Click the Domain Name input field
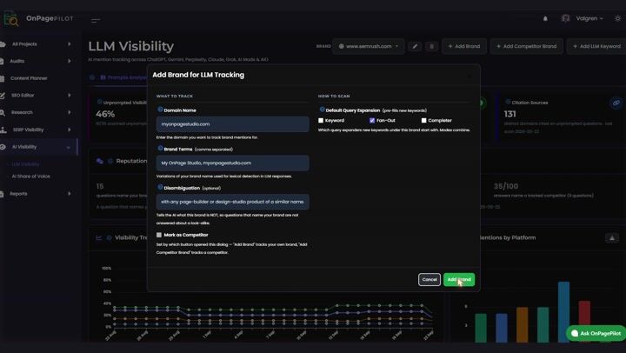Screen dimensions: 626x353 pos(232,124)
